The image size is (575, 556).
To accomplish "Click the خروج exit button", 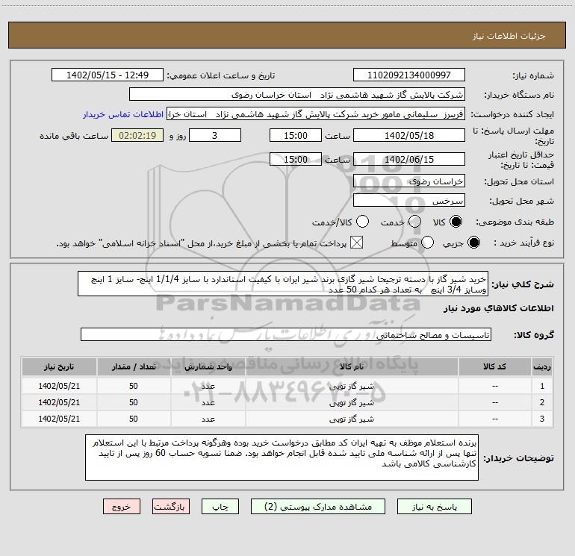I will (122, 507).
